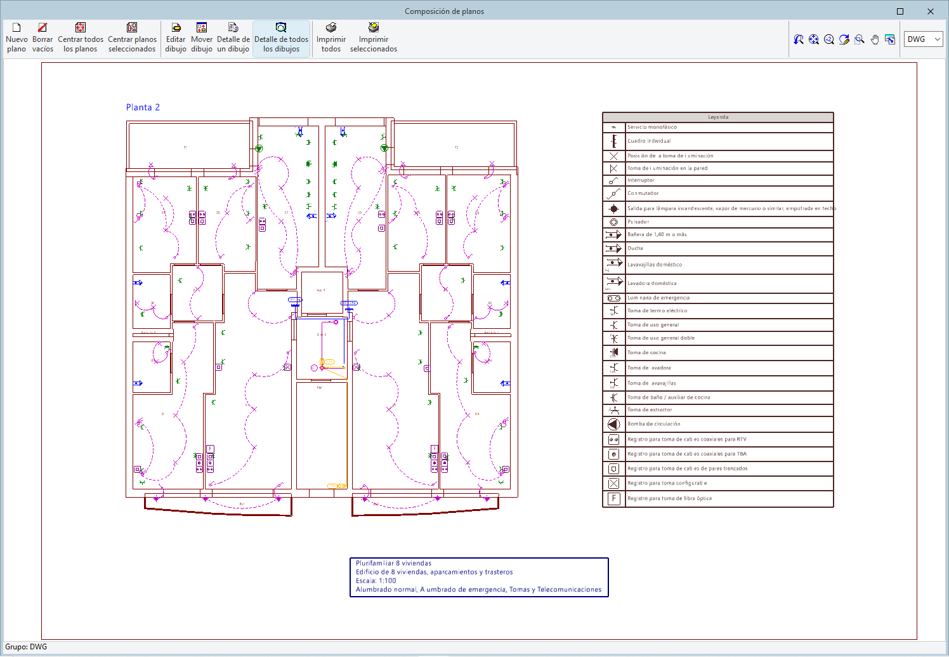Click the Leyenda table header

[x=717, y=117]
